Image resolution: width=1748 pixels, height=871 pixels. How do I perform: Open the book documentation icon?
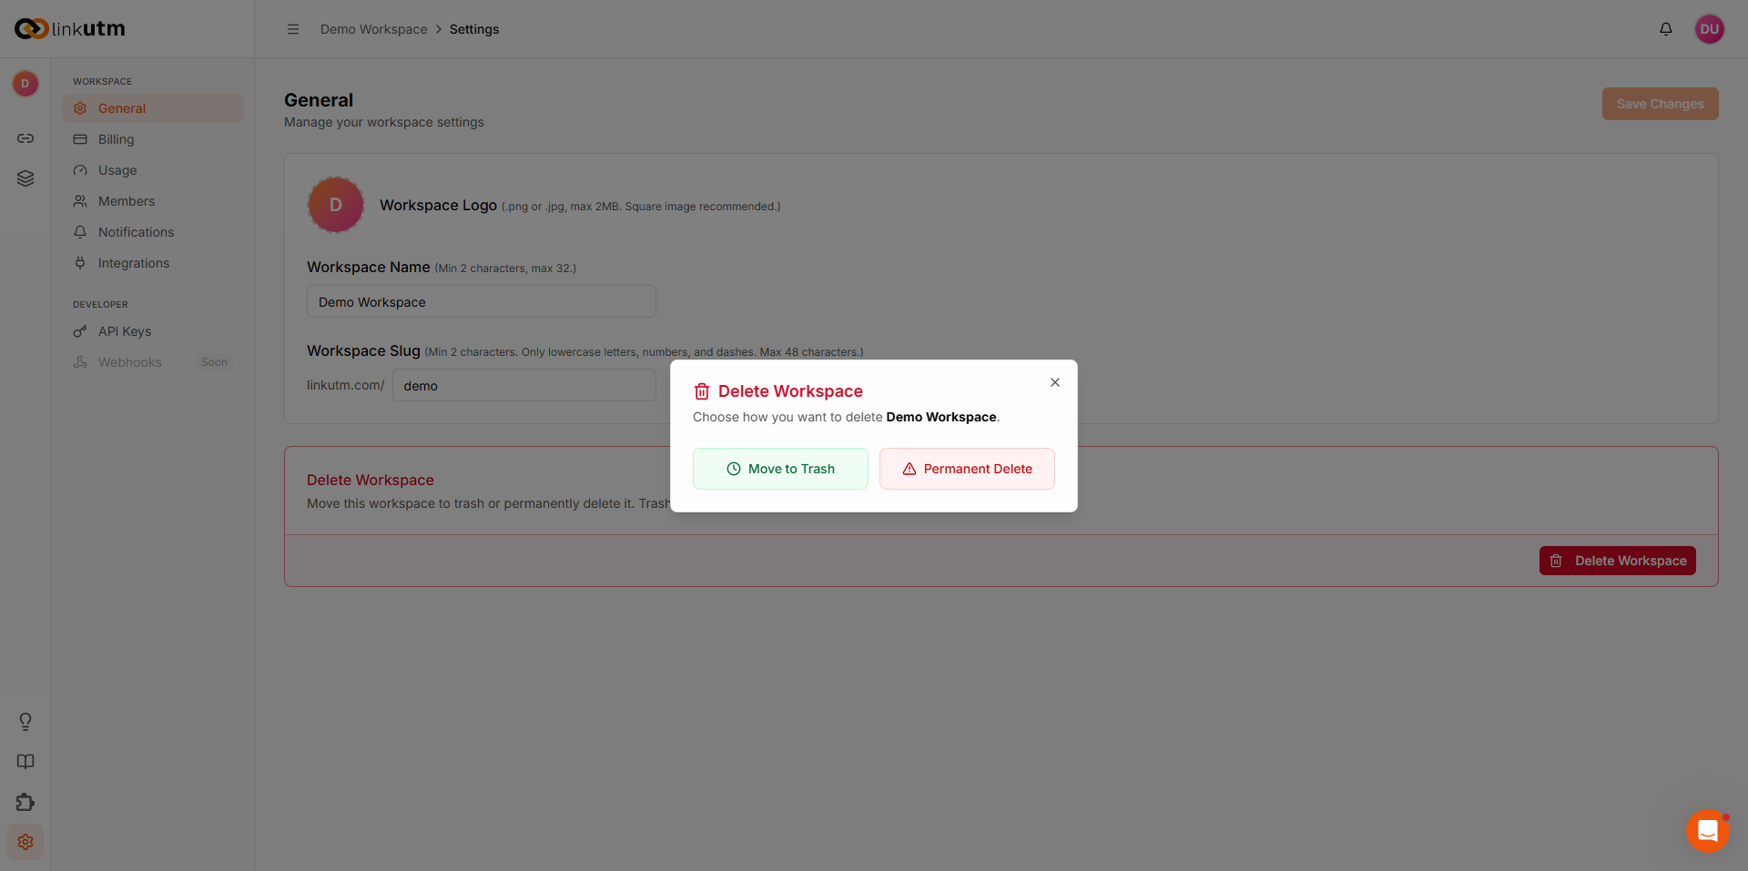click(x=25, y=762)
